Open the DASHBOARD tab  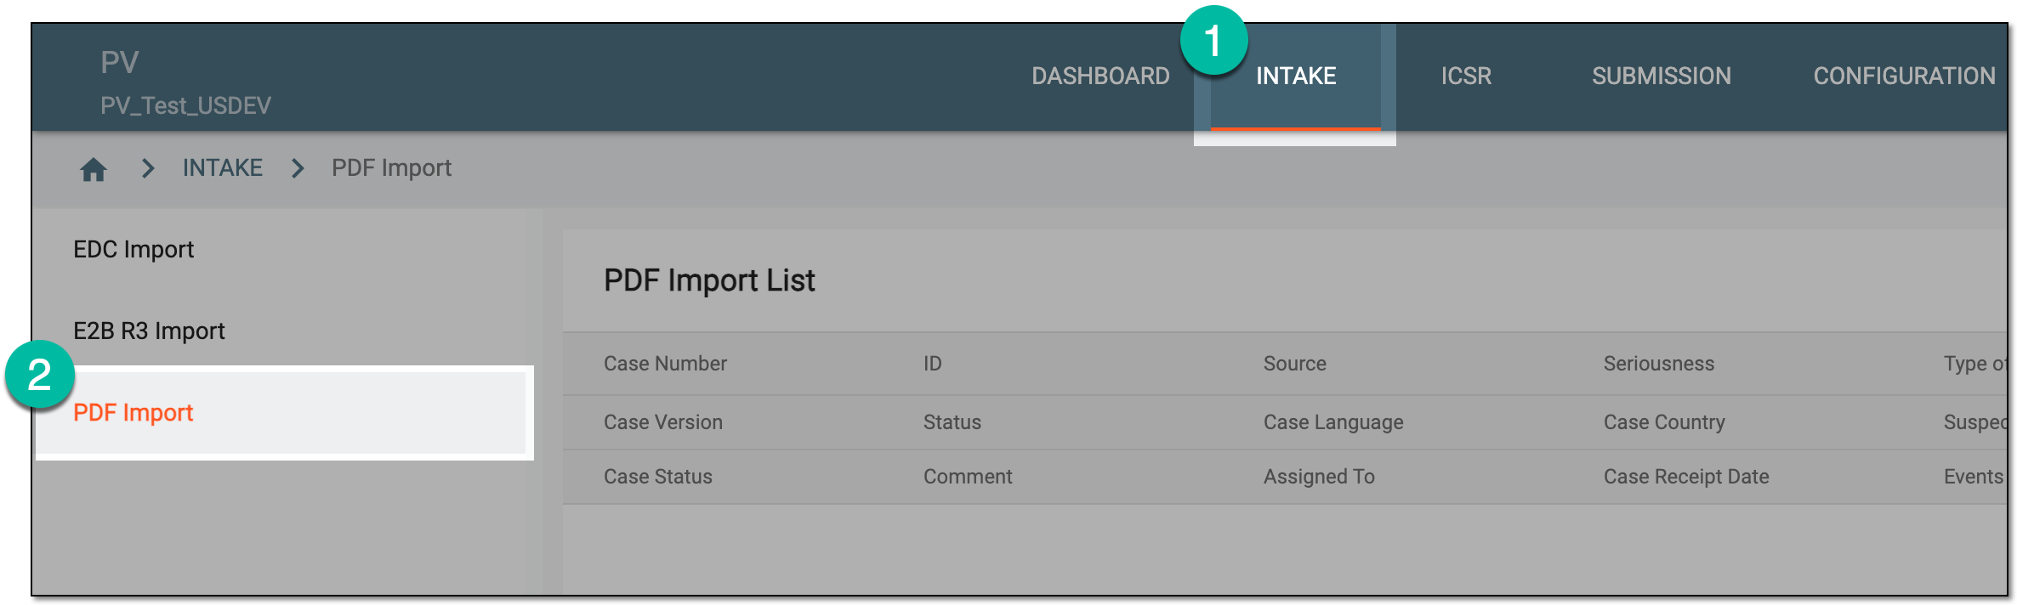click(1100, 76)
